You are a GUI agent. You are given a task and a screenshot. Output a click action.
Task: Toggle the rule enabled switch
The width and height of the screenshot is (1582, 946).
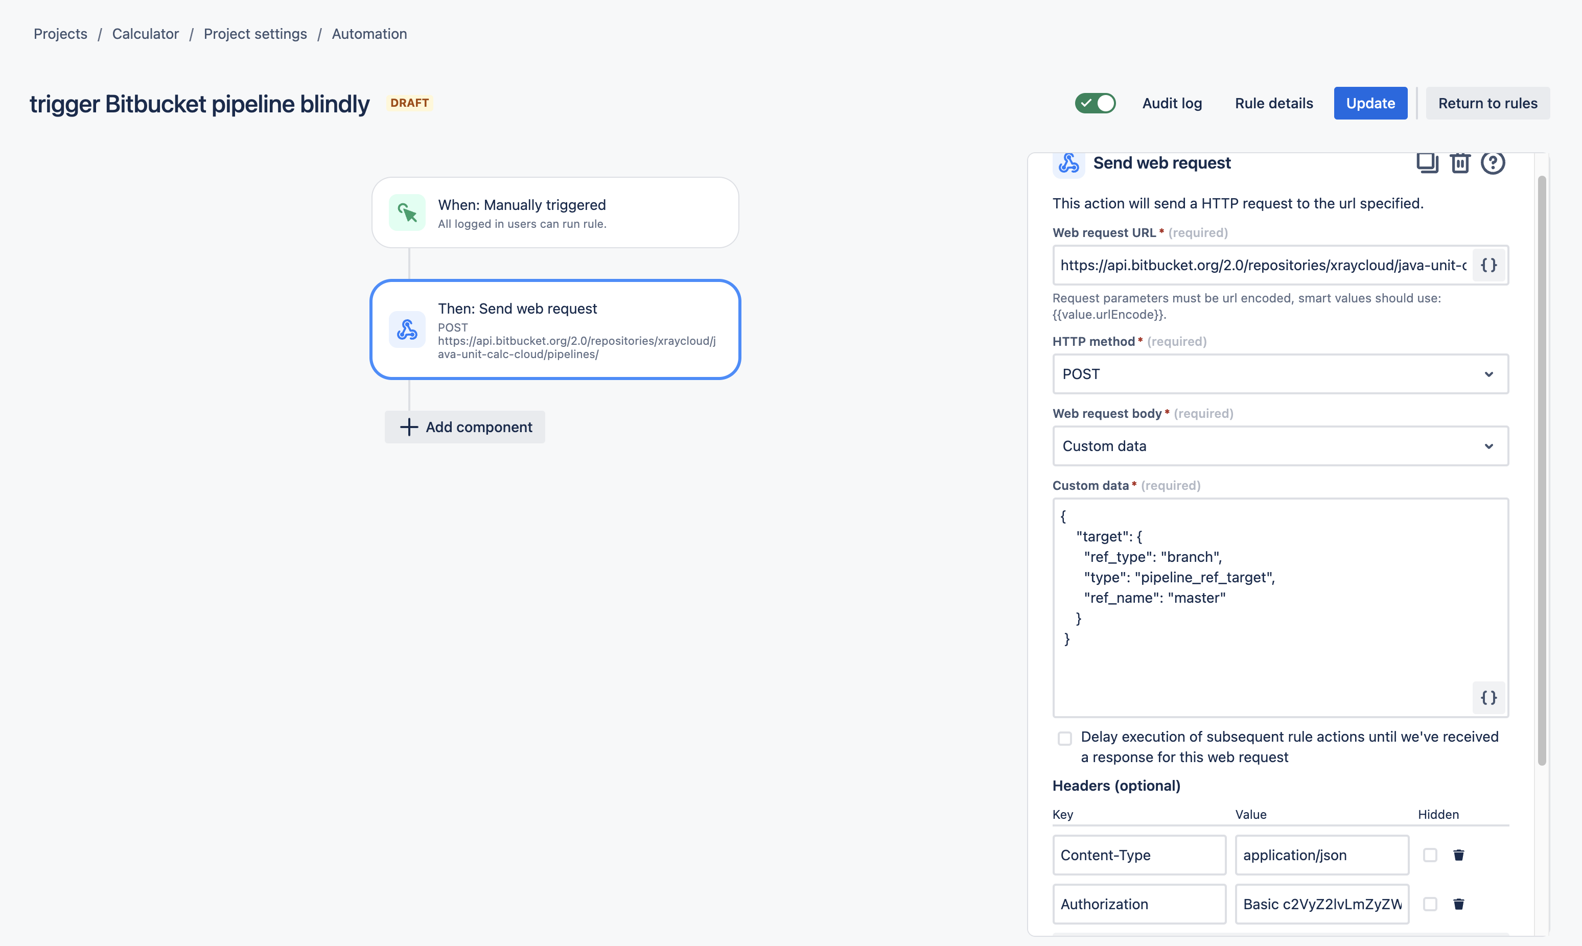point(1095,103)
